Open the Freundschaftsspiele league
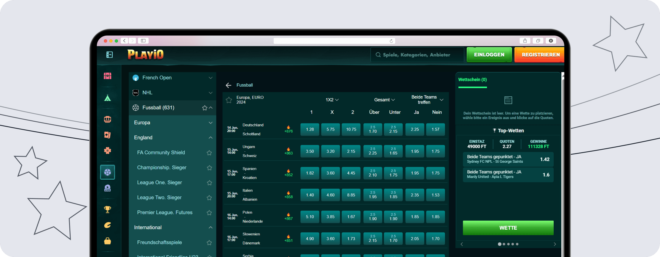This screenshot has height=257, width=660. click(159, 242)
